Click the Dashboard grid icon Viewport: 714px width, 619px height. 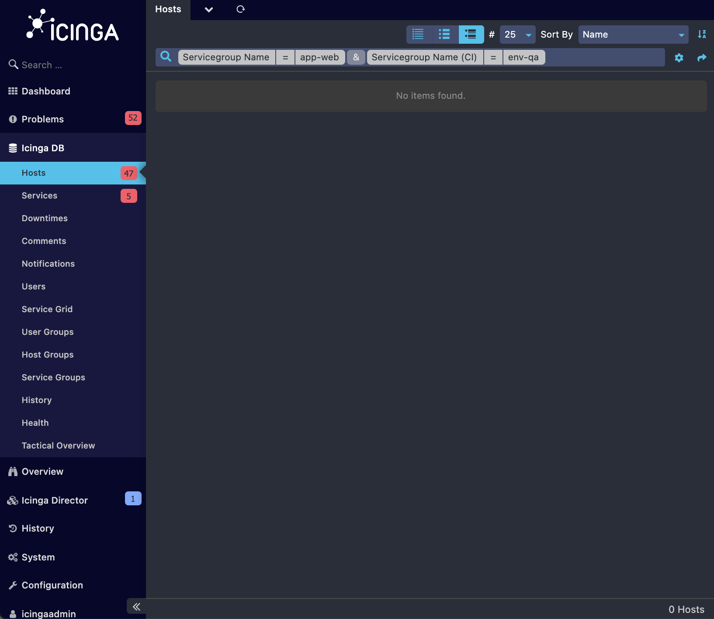point(13,91)
